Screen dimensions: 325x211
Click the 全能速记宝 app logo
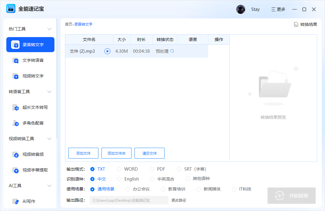coord(11,8)
